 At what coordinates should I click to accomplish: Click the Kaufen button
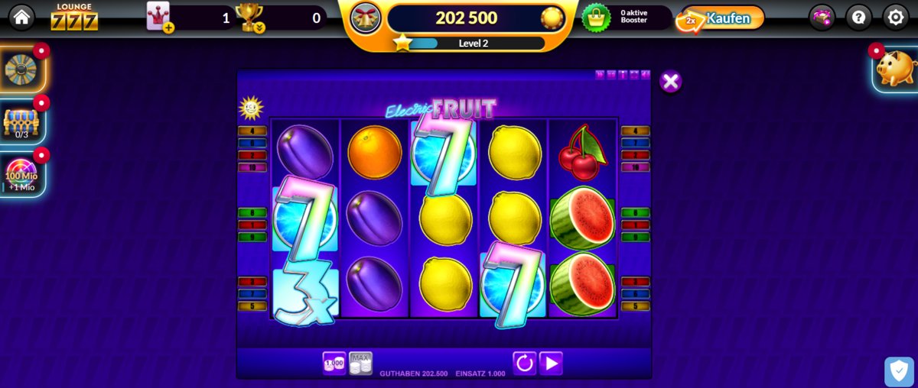(x=721, y=18)
